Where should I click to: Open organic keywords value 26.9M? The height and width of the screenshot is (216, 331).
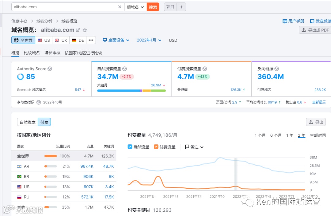click(156, 85)
